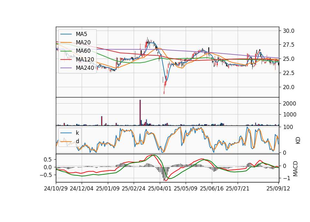
Task: Click the blue MA5 legend line sample
Action: pos(66,34)
